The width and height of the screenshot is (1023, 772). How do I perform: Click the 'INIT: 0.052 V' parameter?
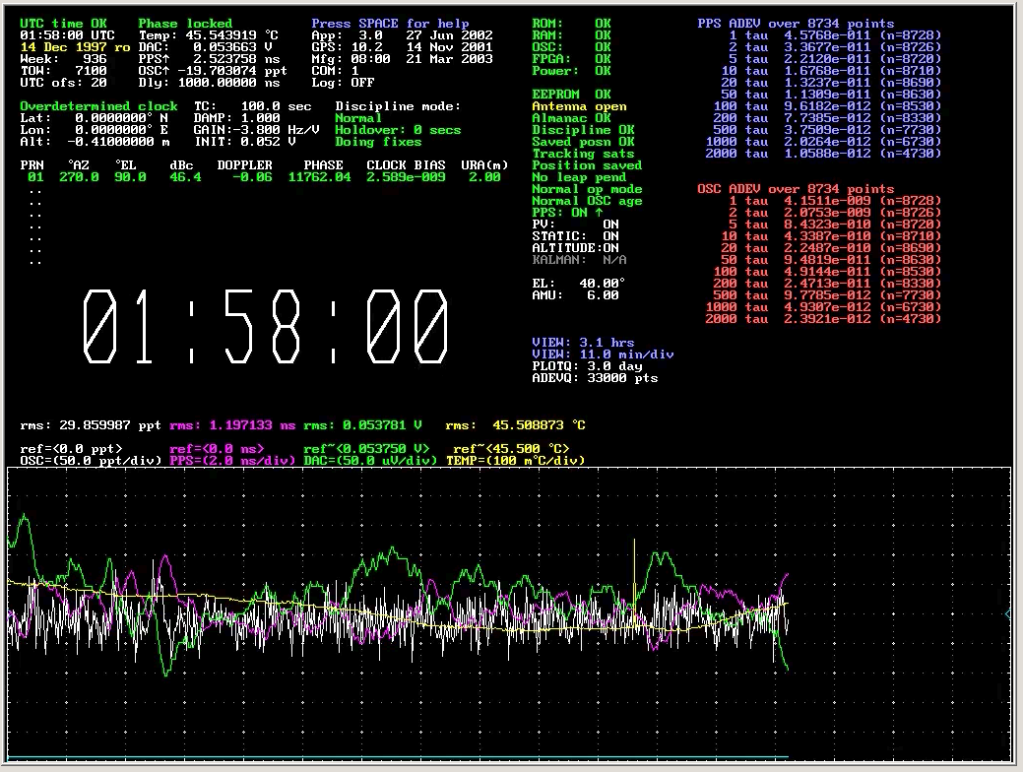click(x=244, y=142)
